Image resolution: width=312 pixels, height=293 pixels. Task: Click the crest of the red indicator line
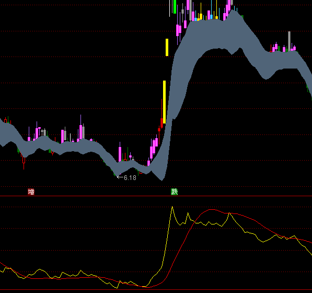[x=212, y=209]
